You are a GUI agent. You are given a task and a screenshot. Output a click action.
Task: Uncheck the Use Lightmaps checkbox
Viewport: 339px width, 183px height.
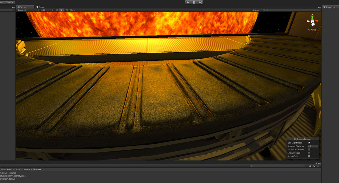(x=309, y=143)
